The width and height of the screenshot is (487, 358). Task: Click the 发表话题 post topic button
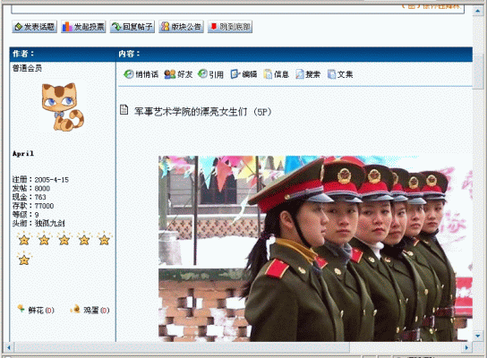[35, 27]
